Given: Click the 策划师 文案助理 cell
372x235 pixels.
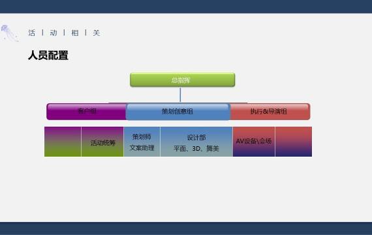Looking at the screenshot, I should (142, 142).
